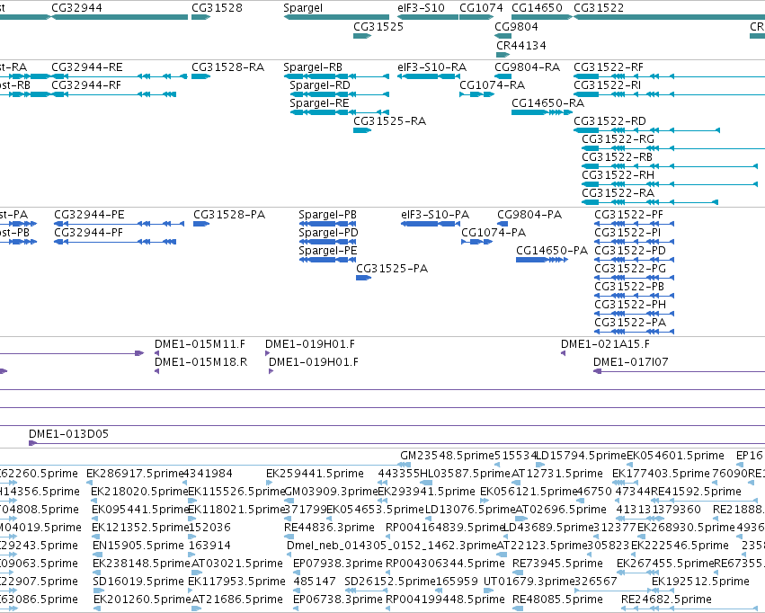Click the CG14650 gene label
Screen dimensions: 765x613
coord(537,8)
